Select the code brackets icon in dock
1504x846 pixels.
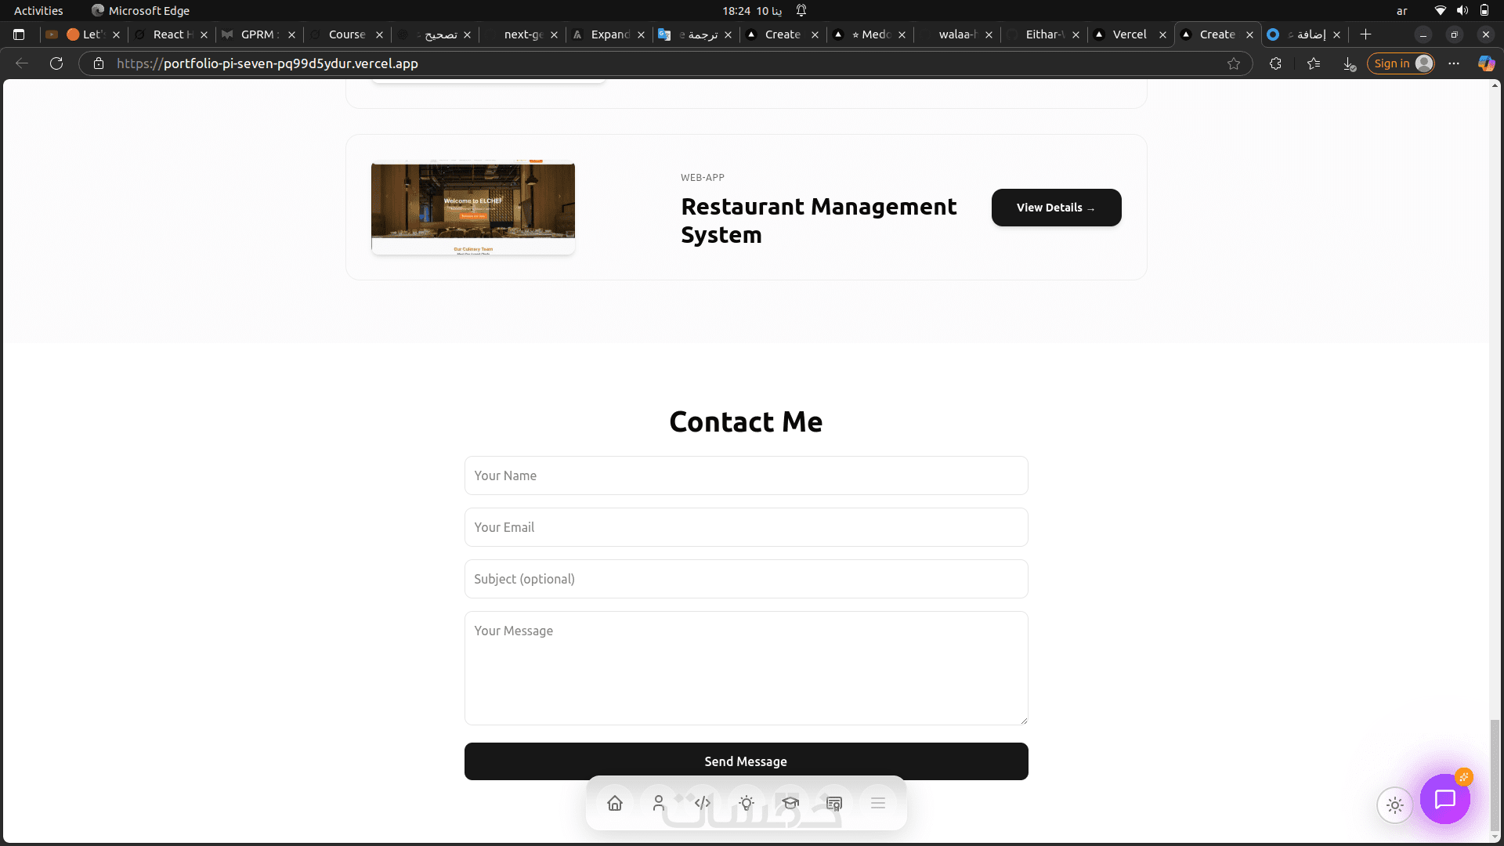703,804
